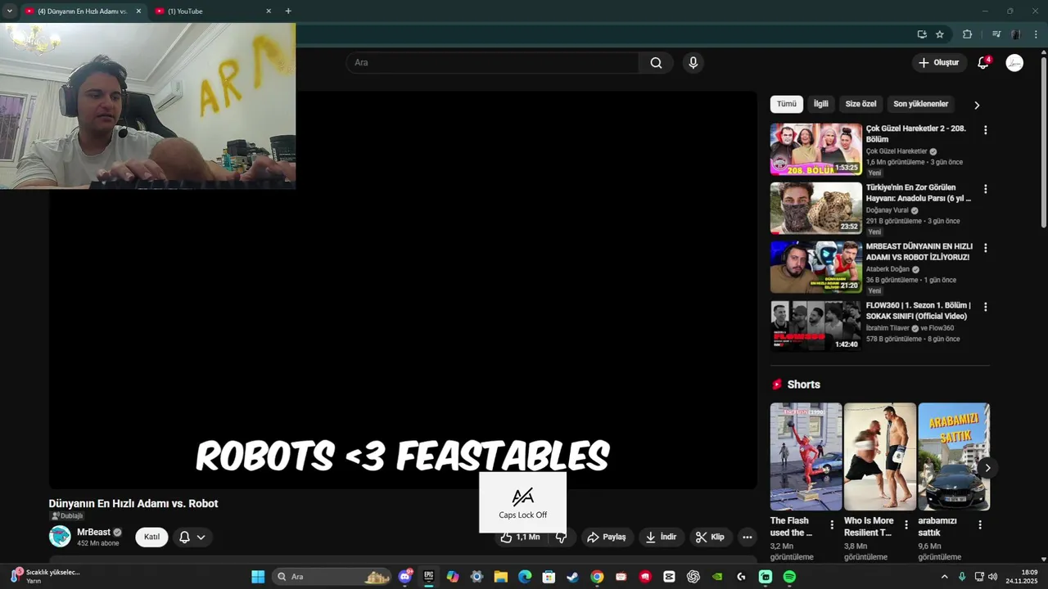Open the arabamızı sattık short thumbnail
The height and width of the screenshot is (589, 1048).
pos(954,456)
